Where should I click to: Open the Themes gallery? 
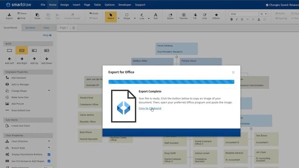click(x=184, y=16)
